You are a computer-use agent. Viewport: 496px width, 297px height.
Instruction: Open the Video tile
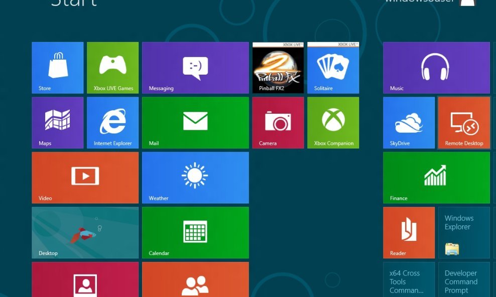tap(85, 177)
